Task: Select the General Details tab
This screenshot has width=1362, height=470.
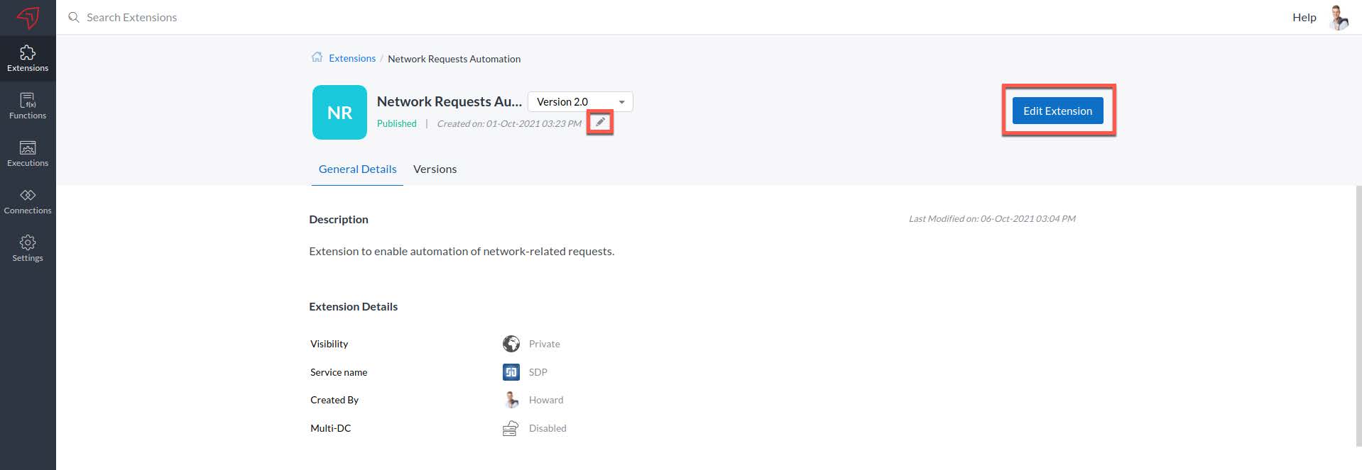Action: (357, 169)
